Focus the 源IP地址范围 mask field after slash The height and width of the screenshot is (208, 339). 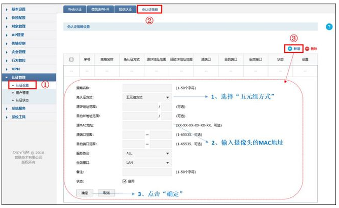pyautogui.click(x=167, y=107)
